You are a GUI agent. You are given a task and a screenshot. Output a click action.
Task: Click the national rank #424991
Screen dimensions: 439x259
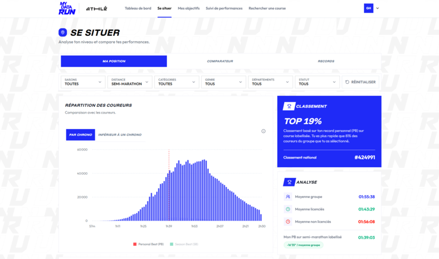(x=365, y=157)
